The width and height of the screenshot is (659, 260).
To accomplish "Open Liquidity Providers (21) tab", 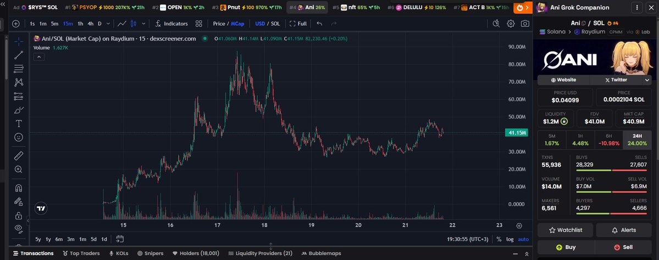I will tap(260, 253).
